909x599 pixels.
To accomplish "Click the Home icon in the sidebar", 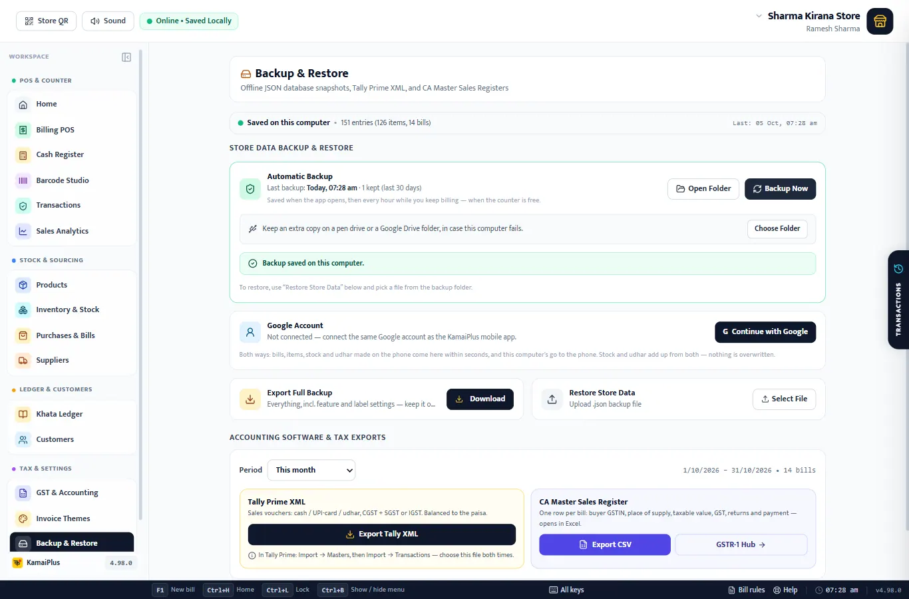I will click(x=23, y=104).
